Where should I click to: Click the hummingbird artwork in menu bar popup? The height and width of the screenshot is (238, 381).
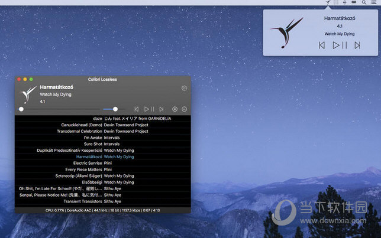pos(287,32)
